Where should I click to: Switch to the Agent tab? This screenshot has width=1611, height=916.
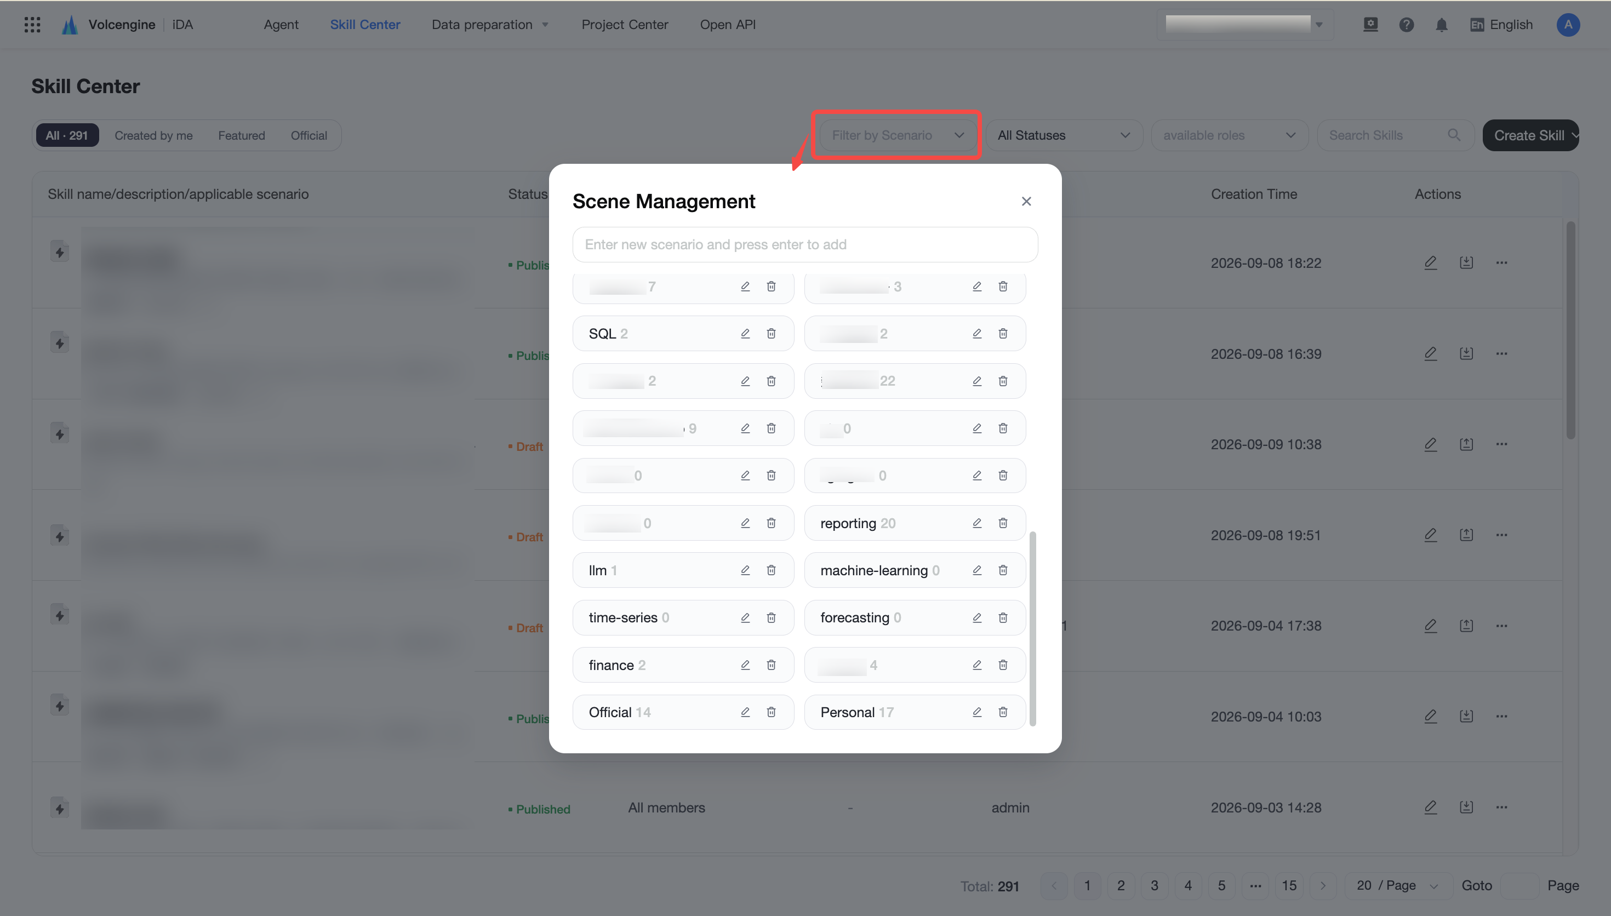(x=281, y=25)
